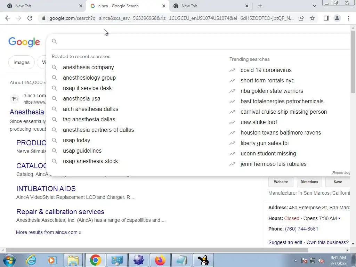Show hidden system tray icons
Image resolution: width=356 pixels, height=267 pixels.
[x=296, y=261]
